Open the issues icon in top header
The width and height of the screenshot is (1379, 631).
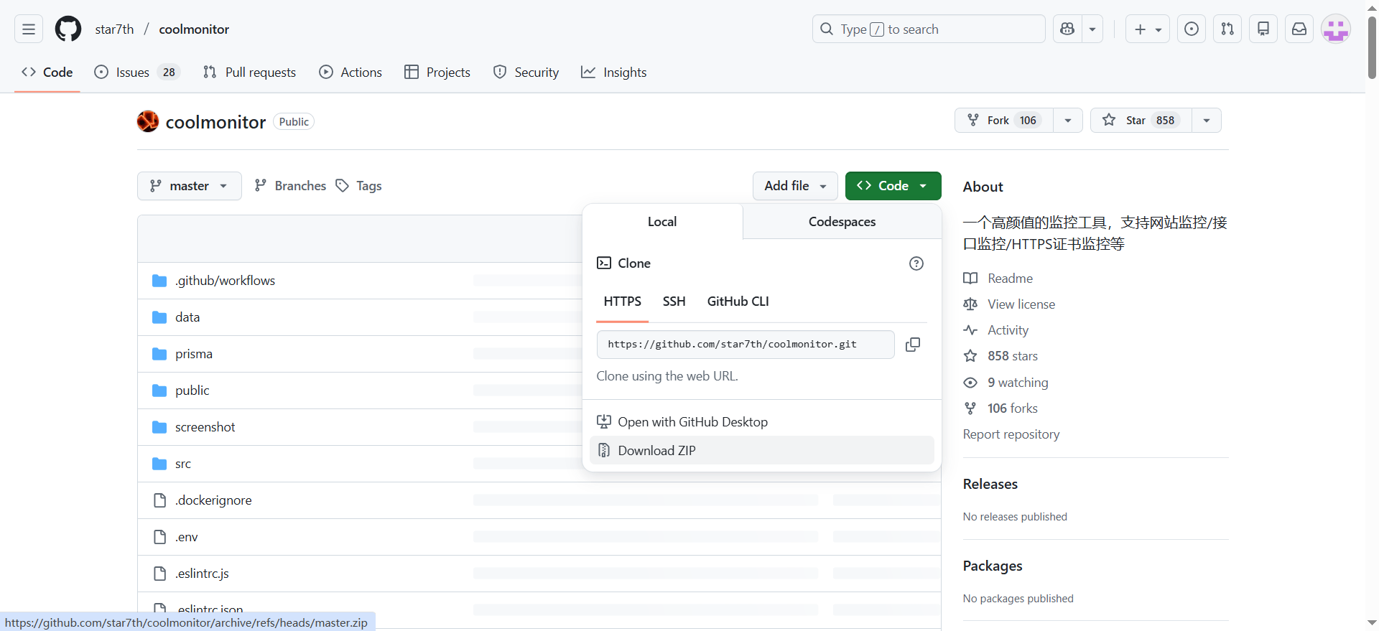pyautogui.click(x=1191, y=29)
